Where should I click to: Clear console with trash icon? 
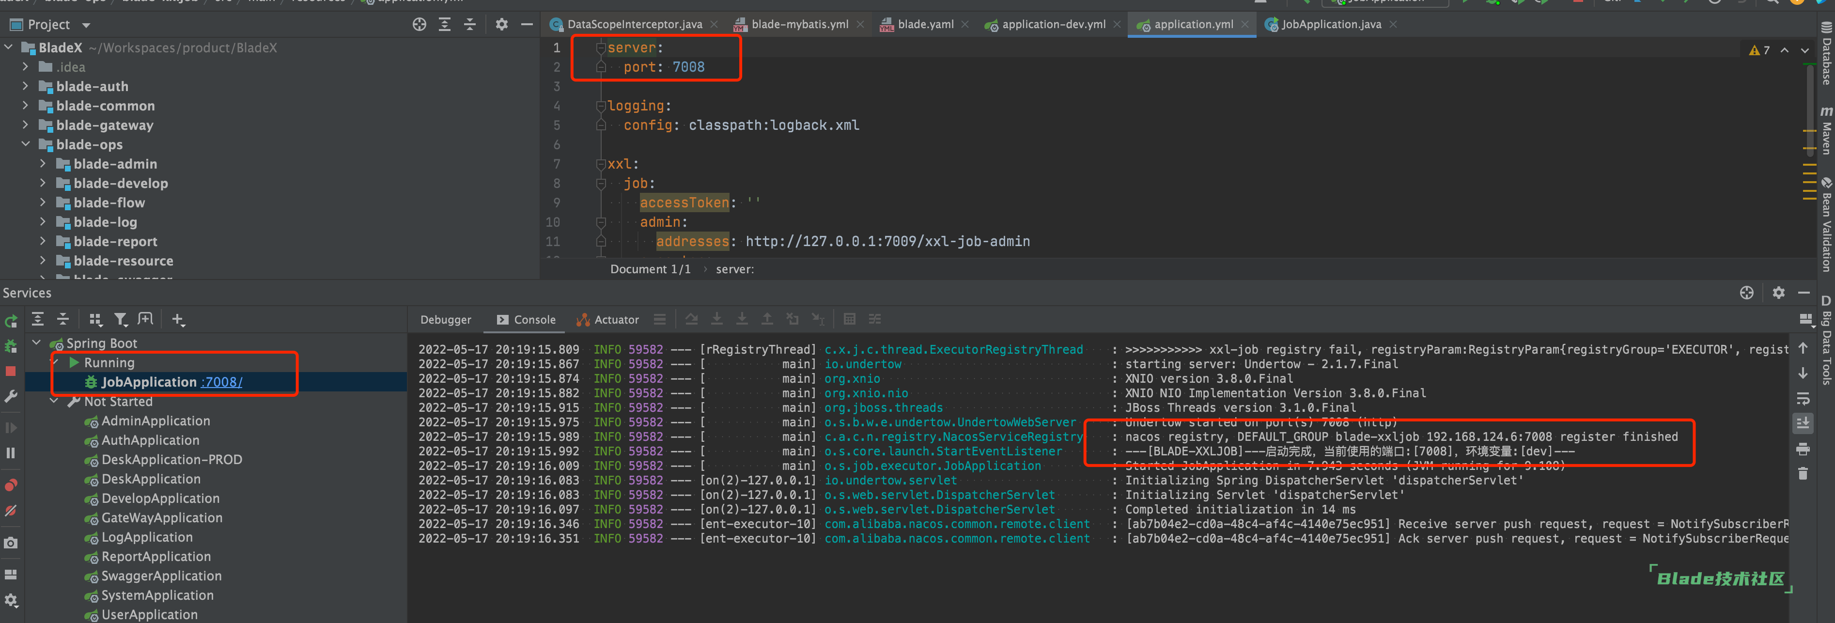coord(1803,473)
